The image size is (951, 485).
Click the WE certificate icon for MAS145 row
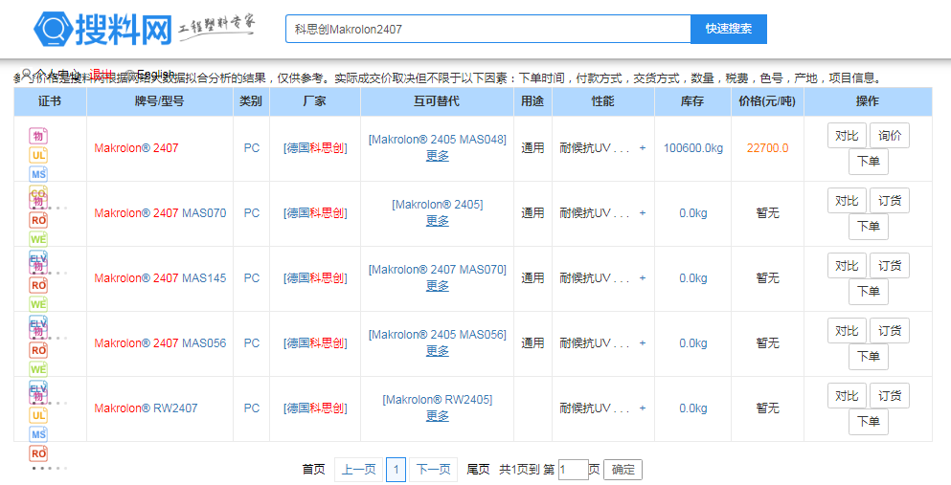click(38, 303)
